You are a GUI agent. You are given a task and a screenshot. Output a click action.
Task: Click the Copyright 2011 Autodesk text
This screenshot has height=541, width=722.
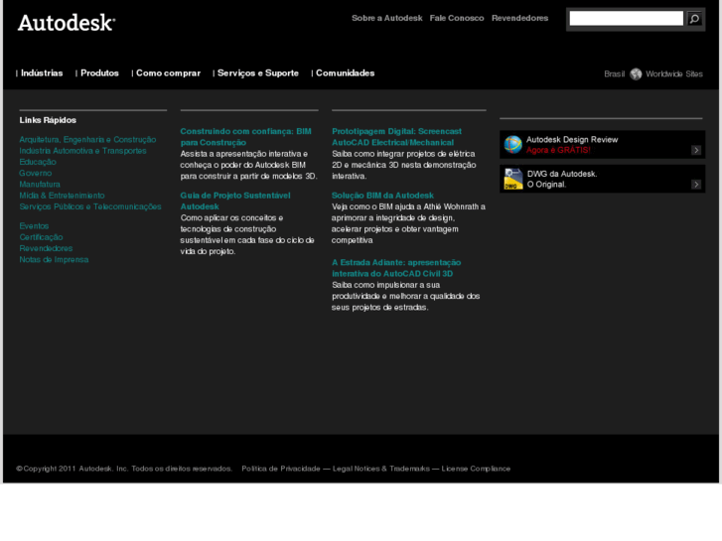(x=124, y=469)
